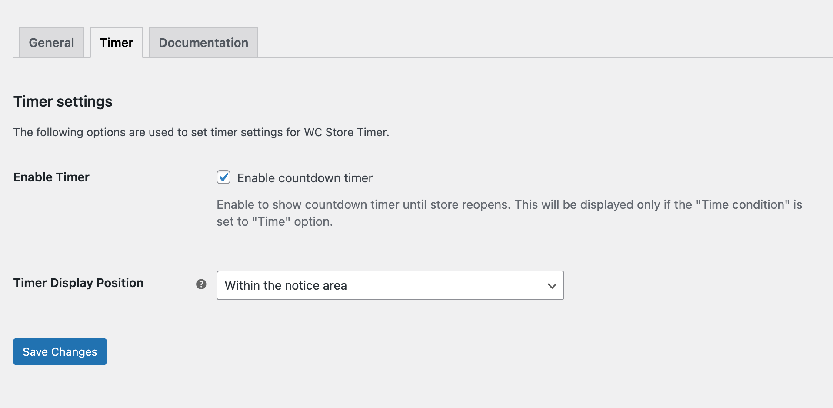Click the Timer settings heading
Viewport: 833px width, 408px height.
[63, 101]
